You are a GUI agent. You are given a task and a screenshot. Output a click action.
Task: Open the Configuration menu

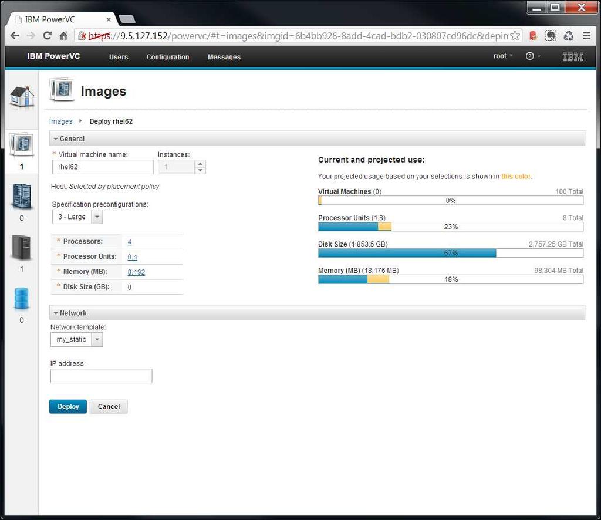click(168, 57)
